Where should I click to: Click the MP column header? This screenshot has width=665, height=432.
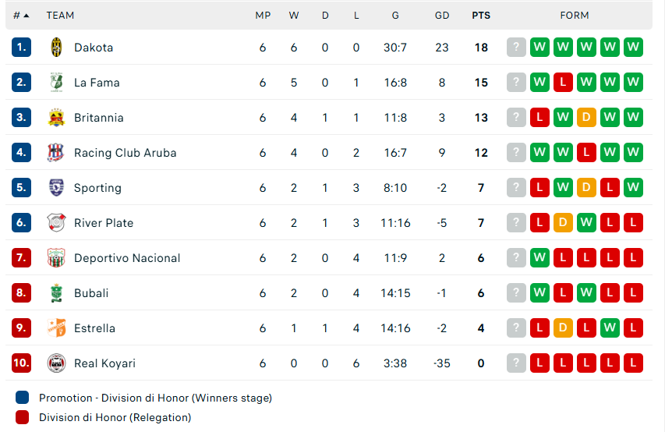point(263,15)
